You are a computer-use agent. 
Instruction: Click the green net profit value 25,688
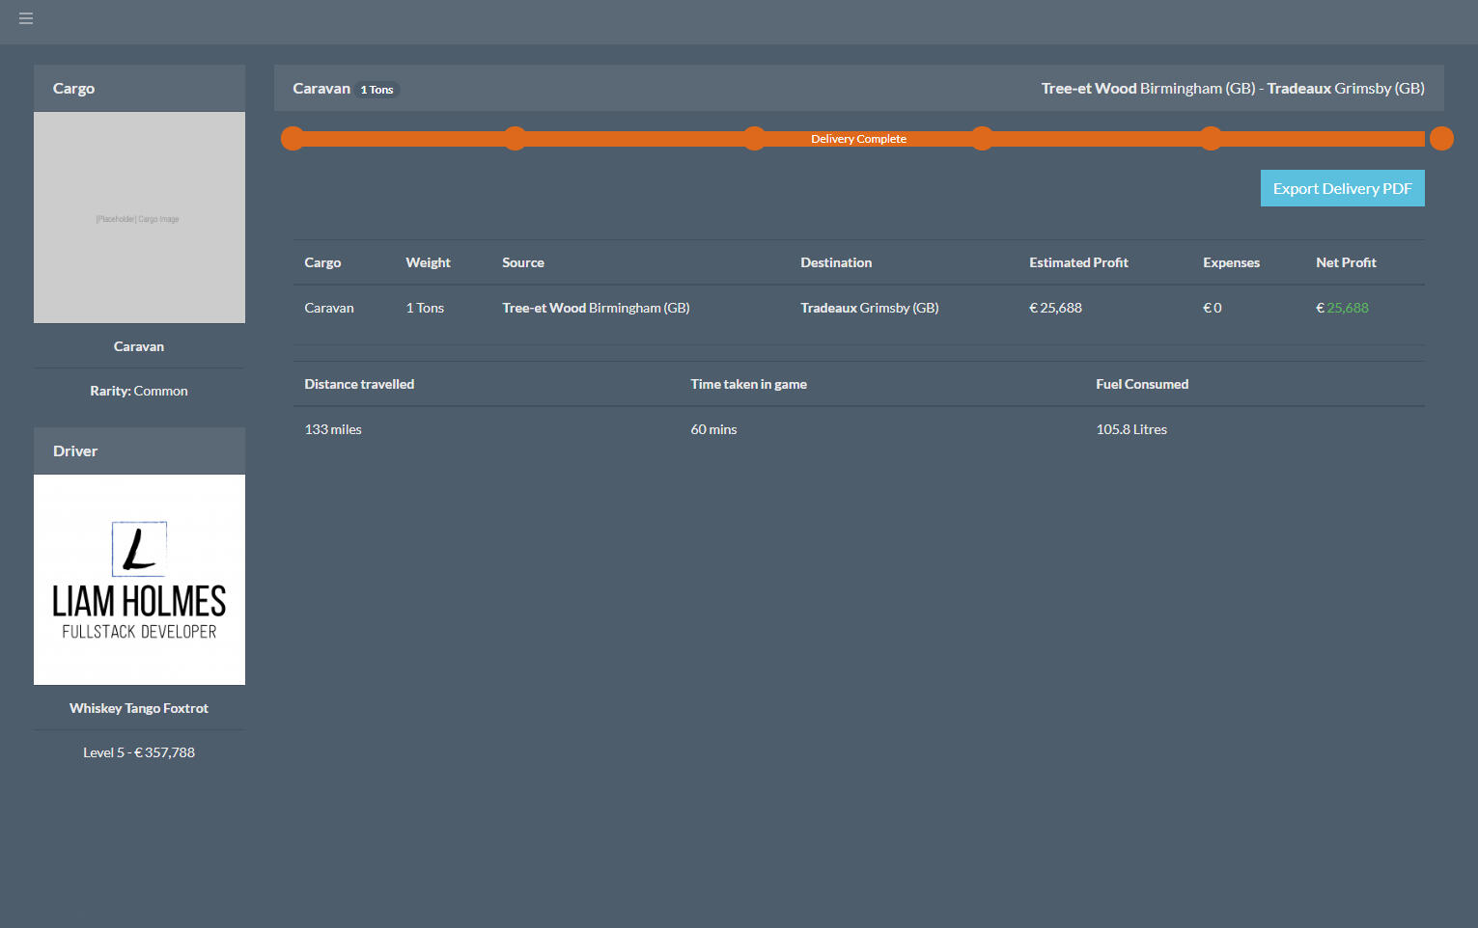coord(1347,309)
